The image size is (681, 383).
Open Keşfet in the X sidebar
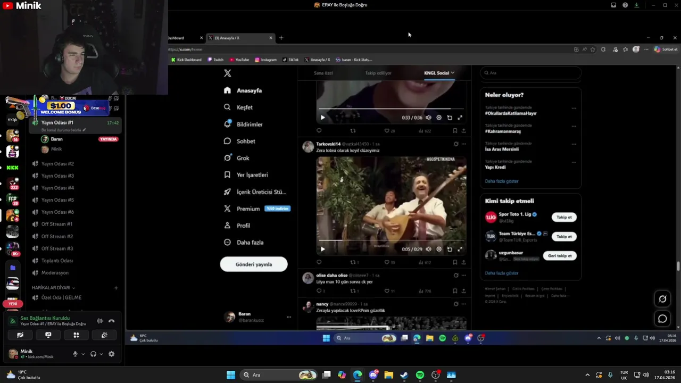238,107
